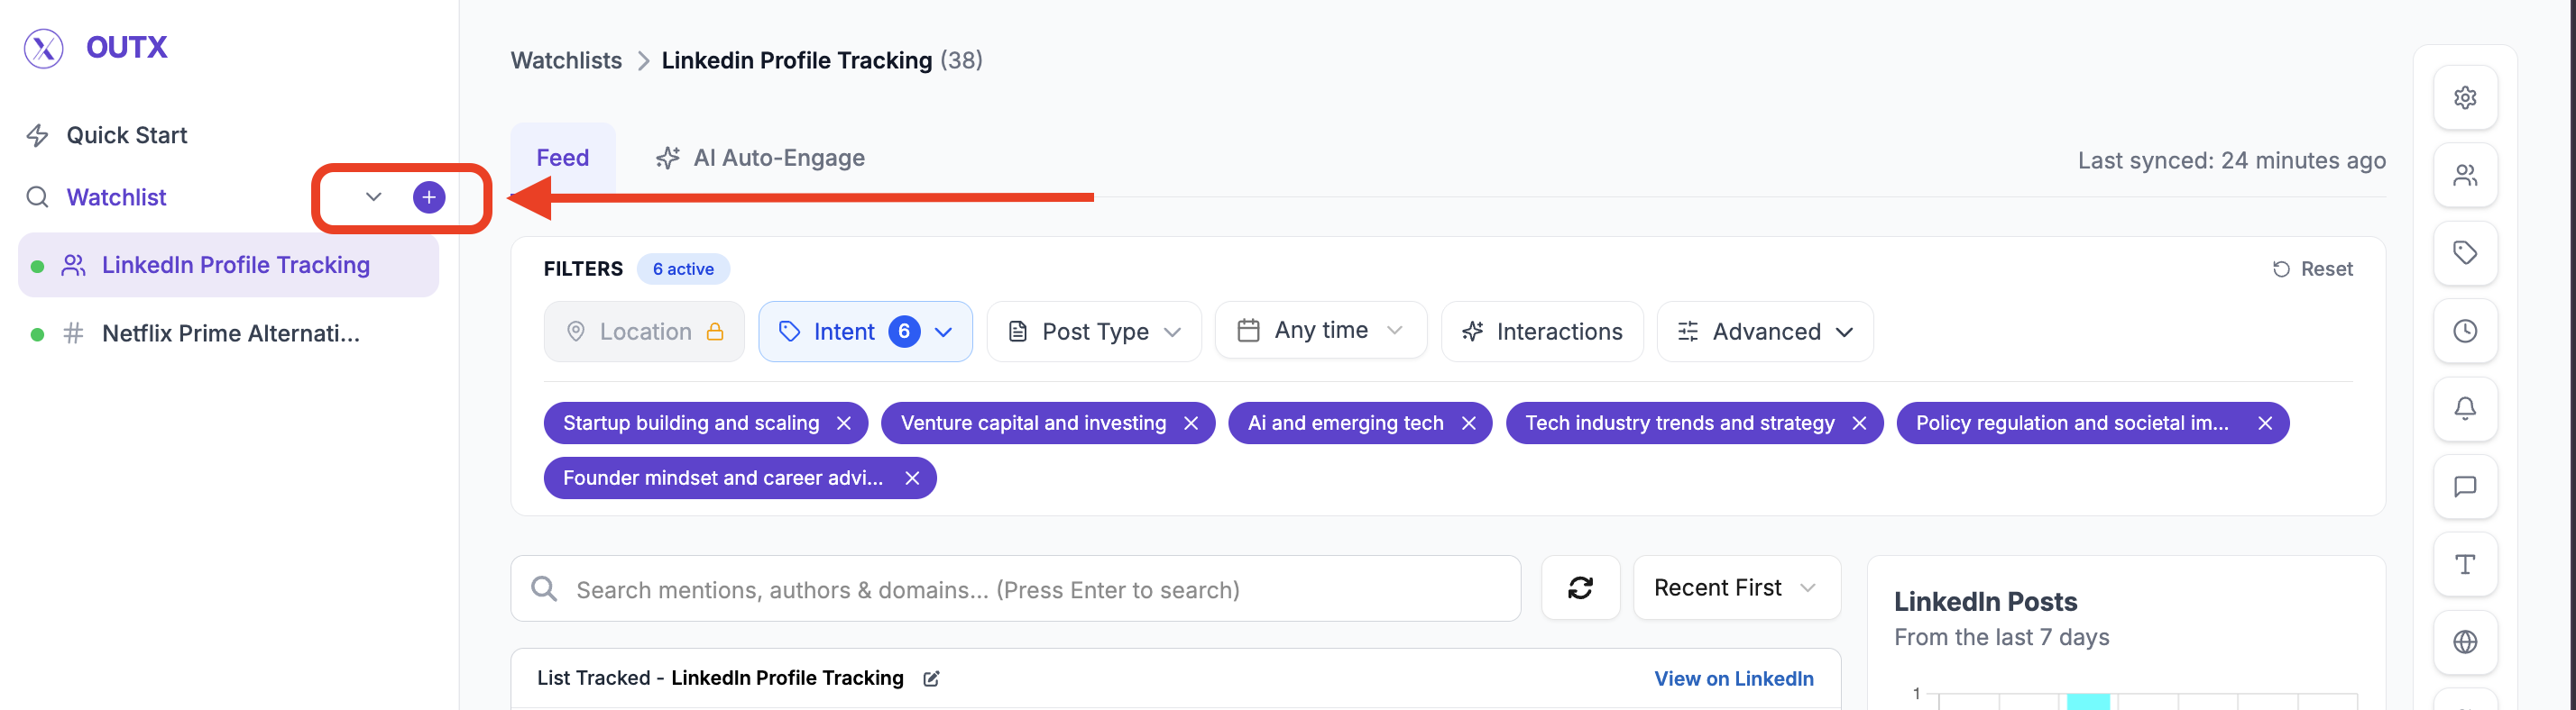Open clock icon in right toolbar
Image resolution: width=2576 pixels, height=710 pixels.
(x=2465, y=332)
